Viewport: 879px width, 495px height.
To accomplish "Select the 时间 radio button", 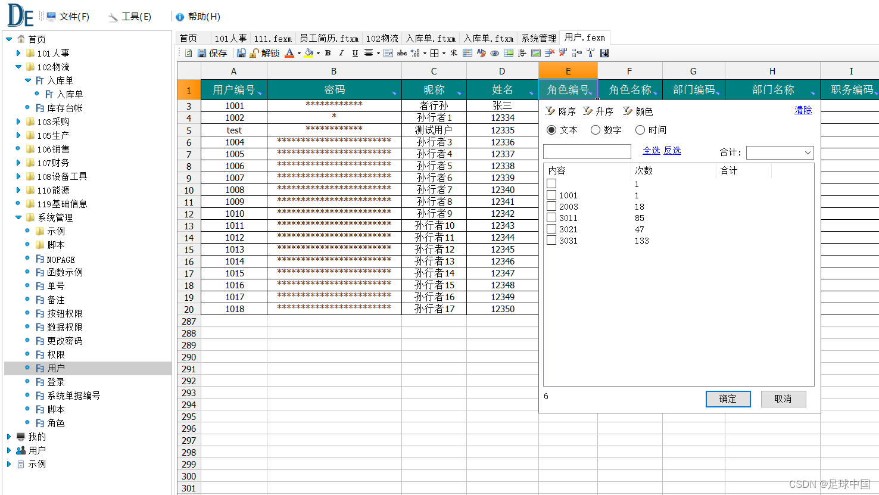I will coord(640,130).
